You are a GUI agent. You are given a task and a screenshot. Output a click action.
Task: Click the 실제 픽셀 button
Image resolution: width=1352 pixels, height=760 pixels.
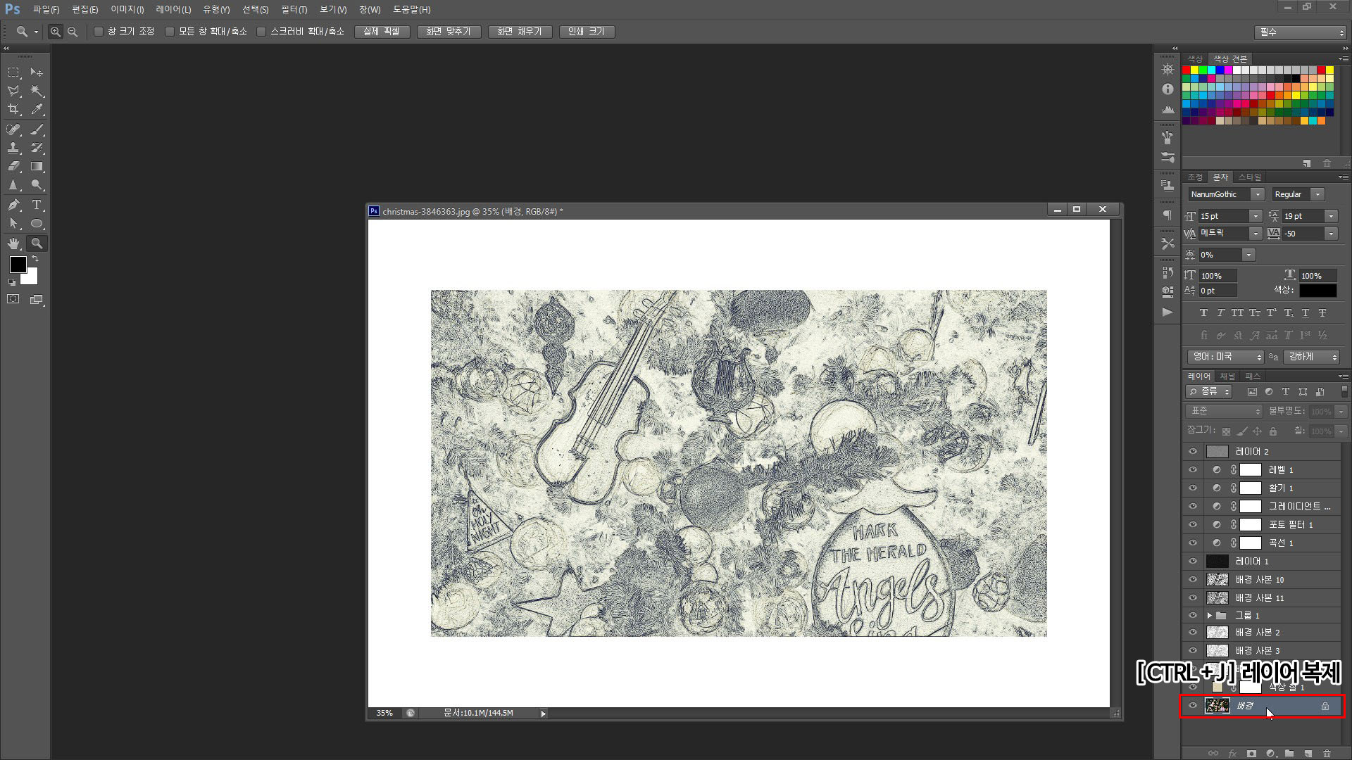click(382, 32)
